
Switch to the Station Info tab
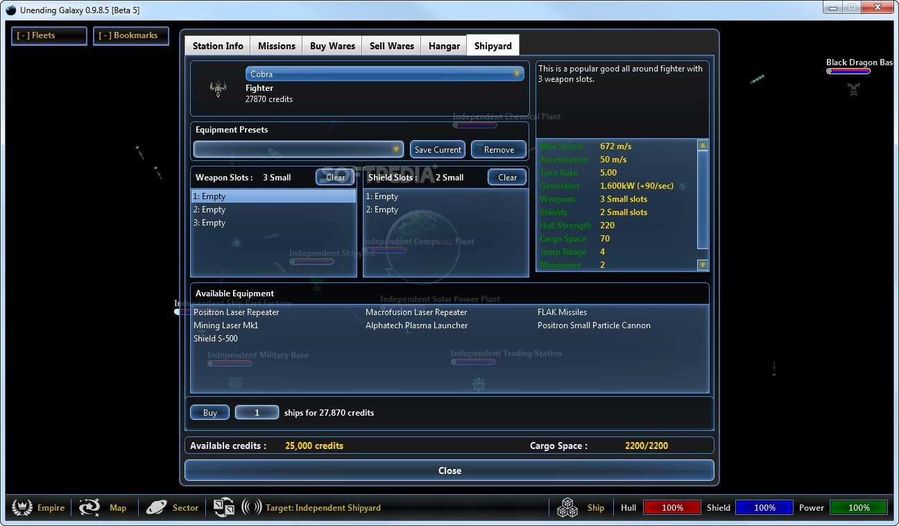point(218,46)
